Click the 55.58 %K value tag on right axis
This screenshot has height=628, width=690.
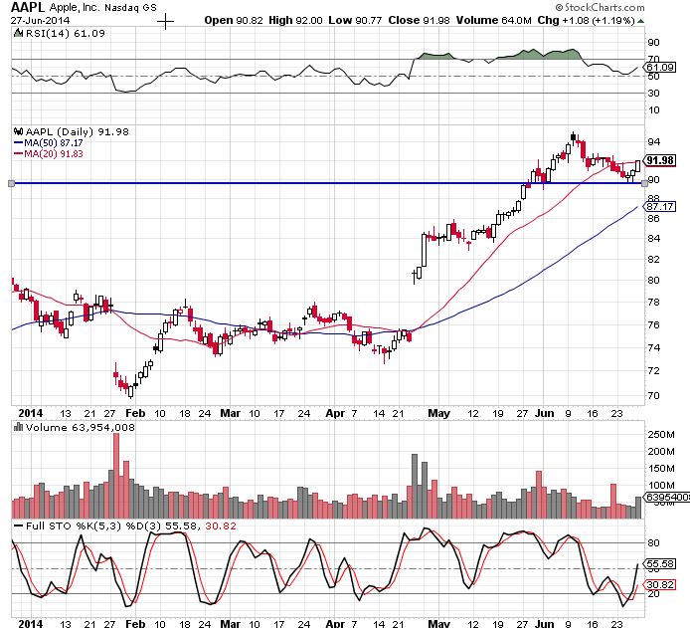click(659, 563)
